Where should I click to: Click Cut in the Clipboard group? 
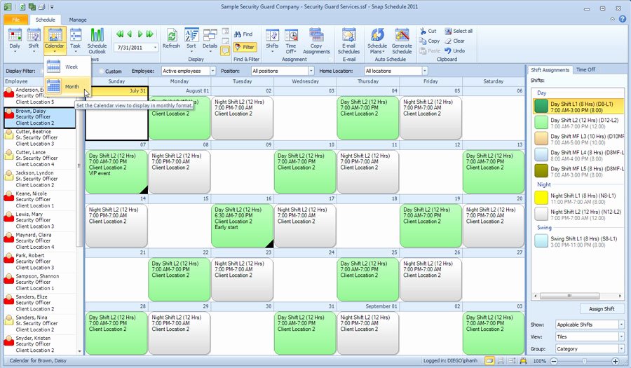point(428,31)
